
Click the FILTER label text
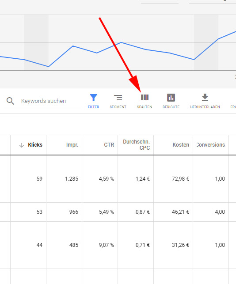tap(94, 107)
